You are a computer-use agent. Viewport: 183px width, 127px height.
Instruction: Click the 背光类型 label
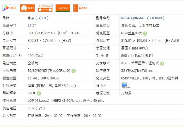[x=103, y=78]
